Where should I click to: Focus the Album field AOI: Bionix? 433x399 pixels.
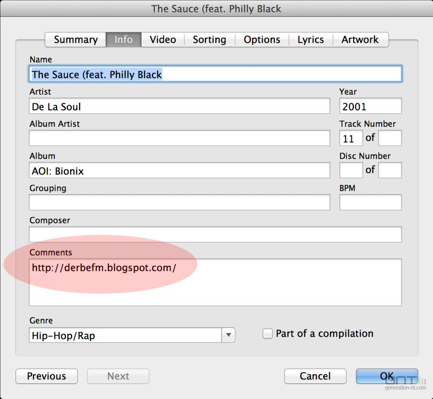tap(179, 170)
